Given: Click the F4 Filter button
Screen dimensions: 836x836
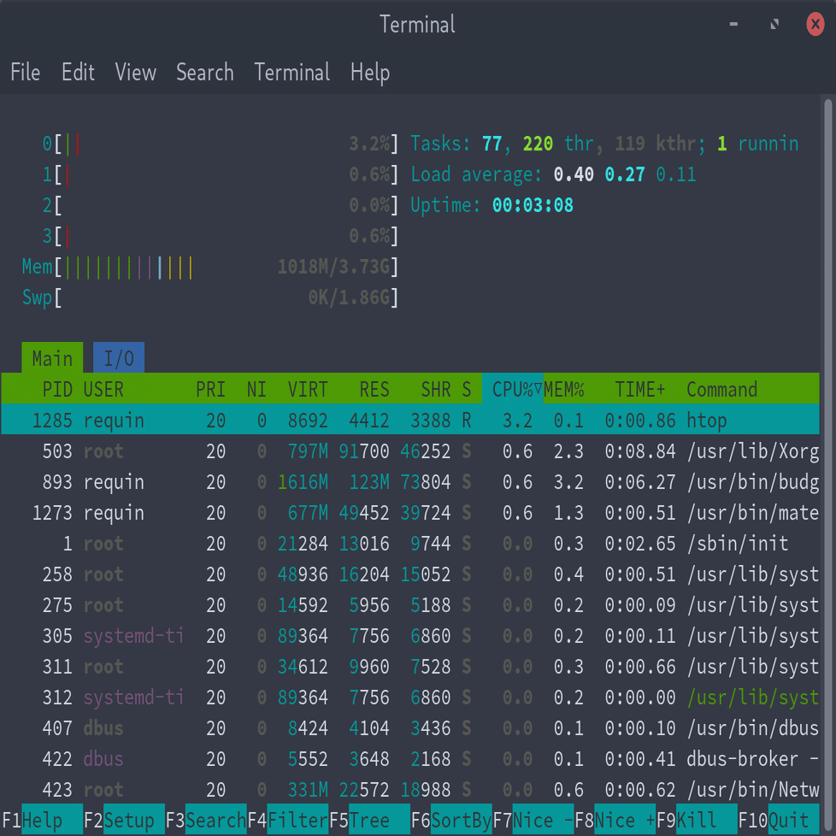Looking at the screenshot, I should pyautogui.click(x=288, y=820).
